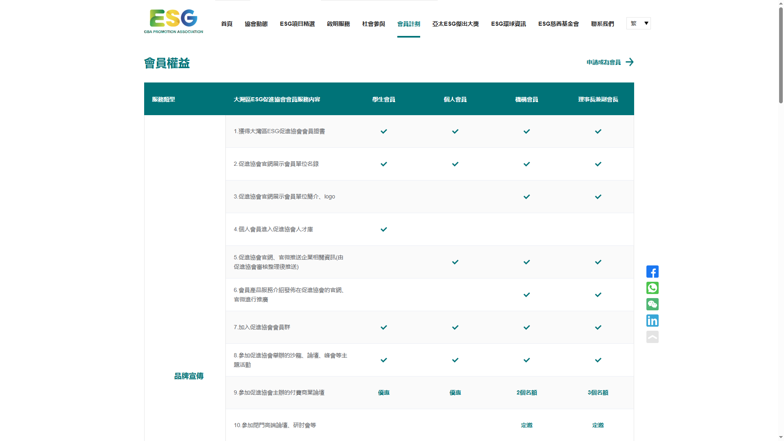Screen dimensions: 784x441
Task: Open the ESG慈善基金會 menu item
Action: pyautogui.click(x=559, y=24)
